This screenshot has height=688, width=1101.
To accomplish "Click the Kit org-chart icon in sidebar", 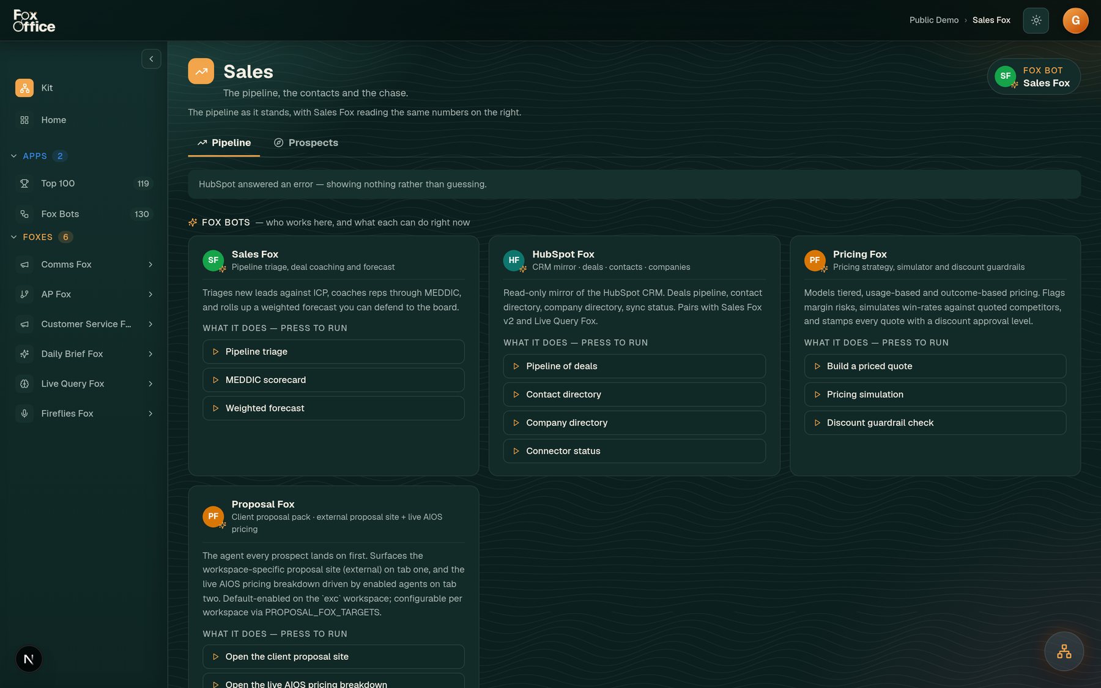I will point(24,88).
